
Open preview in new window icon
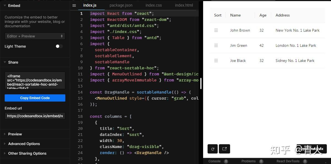(x=224, y=149)
